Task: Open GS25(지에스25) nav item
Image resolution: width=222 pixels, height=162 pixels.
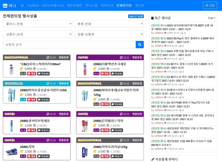Action: tap(53, 5)
